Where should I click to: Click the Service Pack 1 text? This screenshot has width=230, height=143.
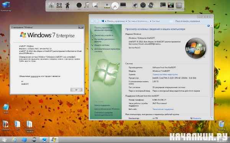(x=135, y=48)
